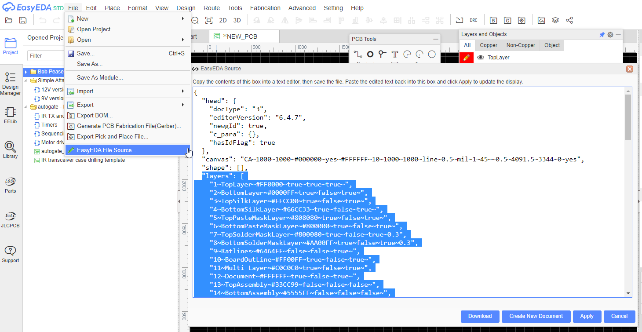Collapse the Simple Atta… project folder
642x332 pixels.
tap(26, 80)
